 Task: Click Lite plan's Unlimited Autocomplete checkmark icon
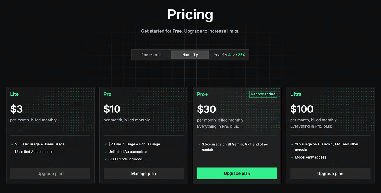[x=12, y=152]
